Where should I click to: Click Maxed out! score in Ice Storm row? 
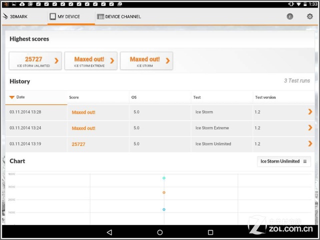tap(83, 112)
